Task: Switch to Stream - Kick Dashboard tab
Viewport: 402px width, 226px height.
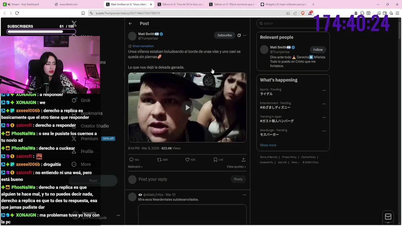Action: pyautogui.click(x=25, y=4)
